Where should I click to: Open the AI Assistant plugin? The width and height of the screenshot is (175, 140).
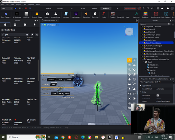pyautogui.click(x=17, y=15)
